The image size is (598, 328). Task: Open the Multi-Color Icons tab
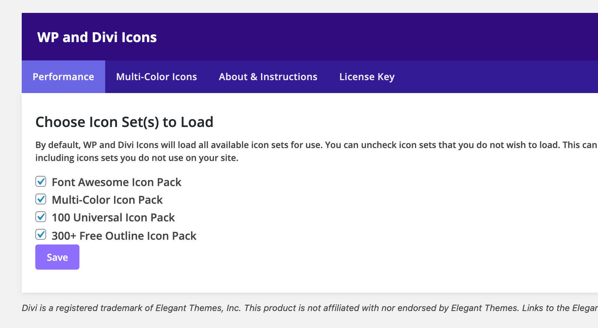(156, 77)
